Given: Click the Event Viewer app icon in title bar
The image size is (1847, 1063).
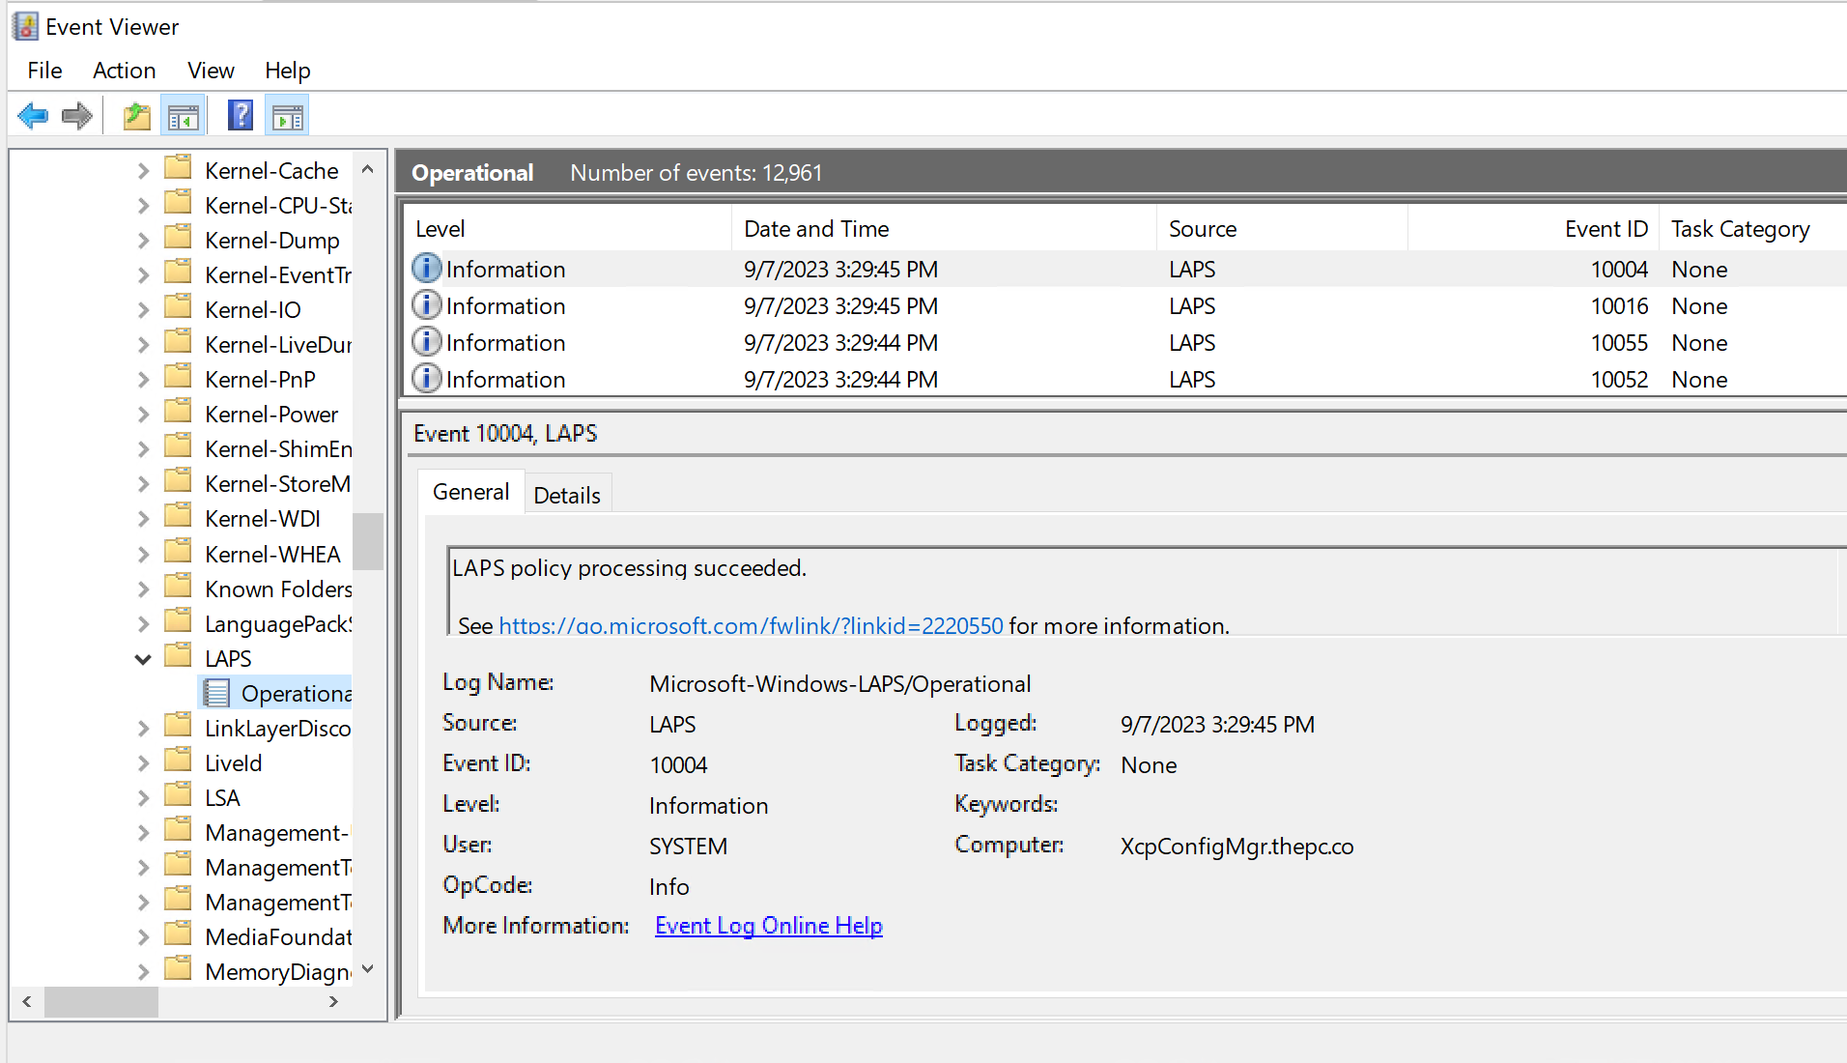Looking at the screenshot, I should tap(25, 26).
